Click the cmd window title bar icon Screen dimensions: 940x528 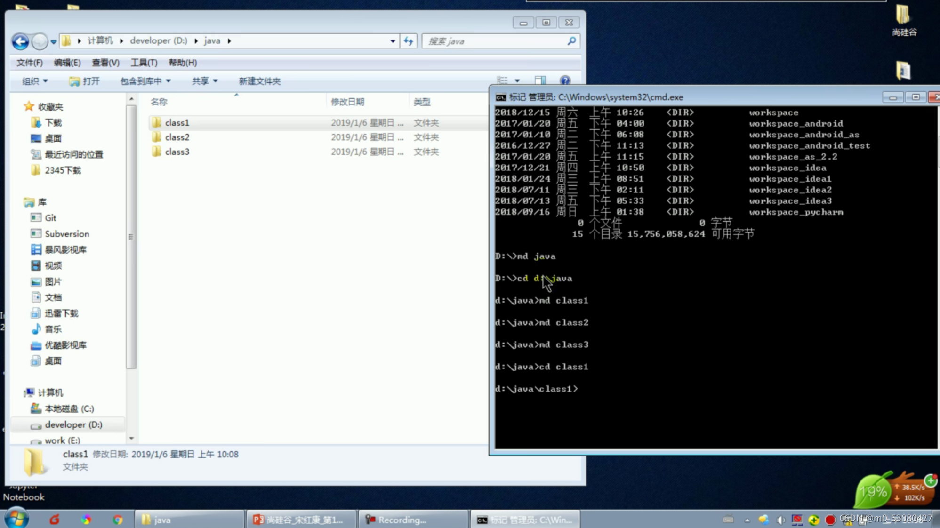pyautogui.click(x=500, y=97)
